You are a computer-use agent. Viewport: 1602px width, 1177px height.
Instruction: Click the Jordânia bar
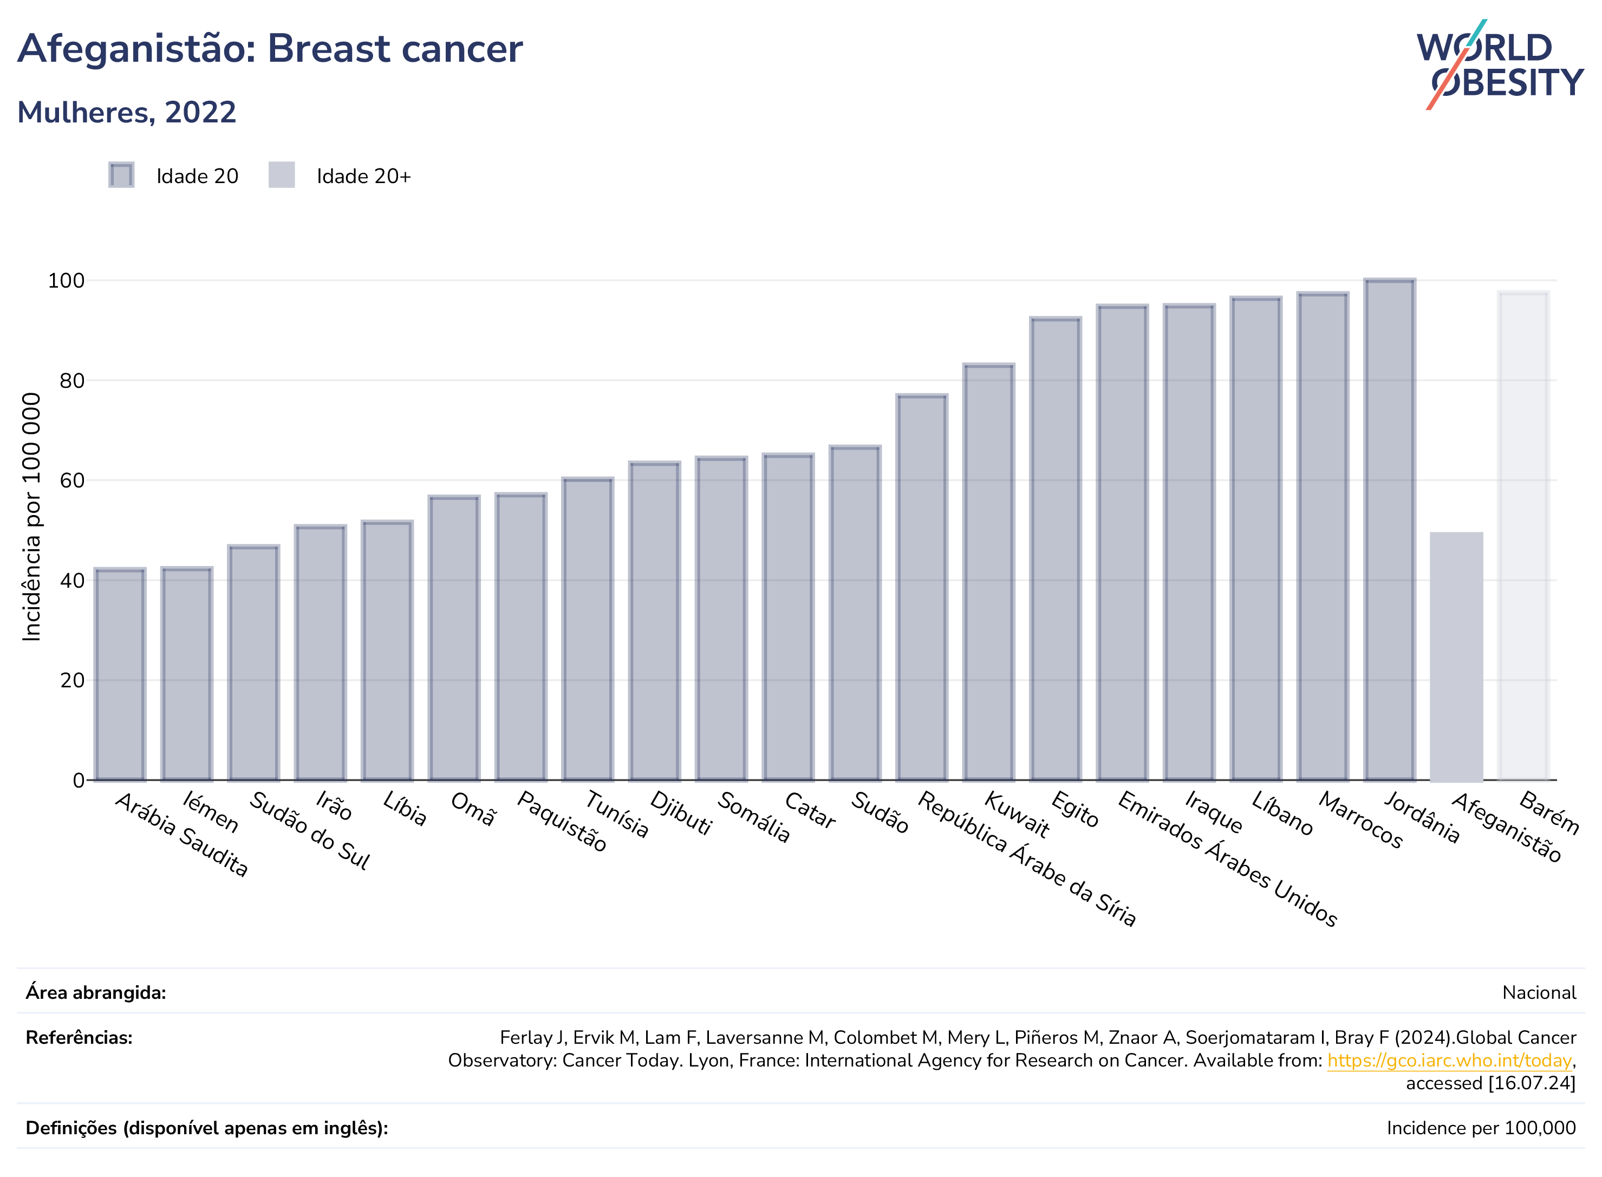pyautogui.click(x=1390, y=529)
